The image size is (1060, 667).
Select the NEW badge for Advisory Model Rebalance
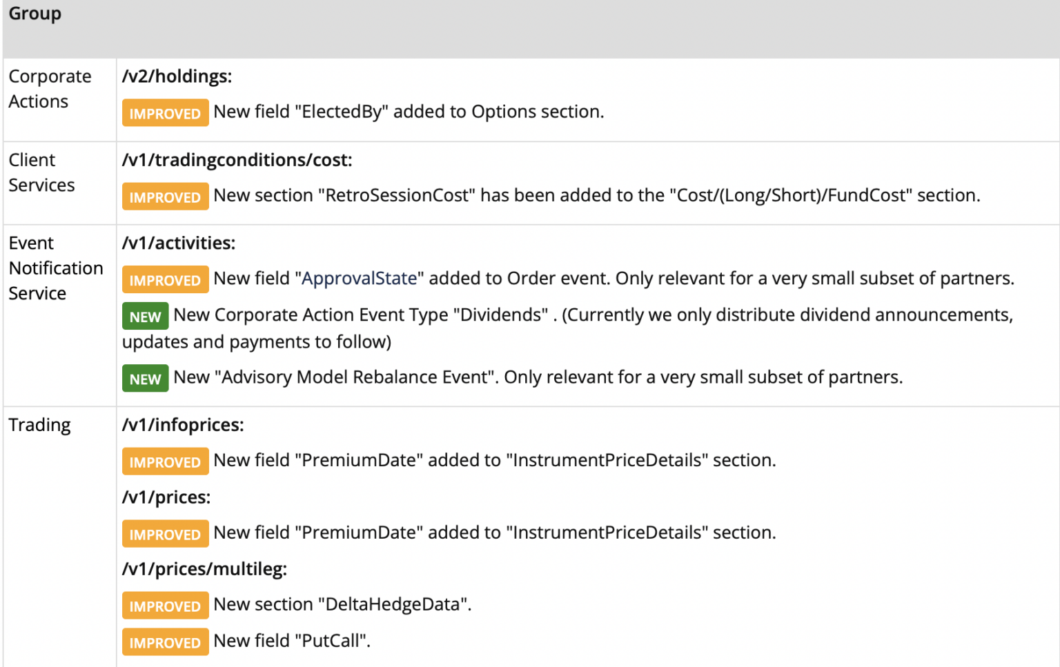[145, 379]
